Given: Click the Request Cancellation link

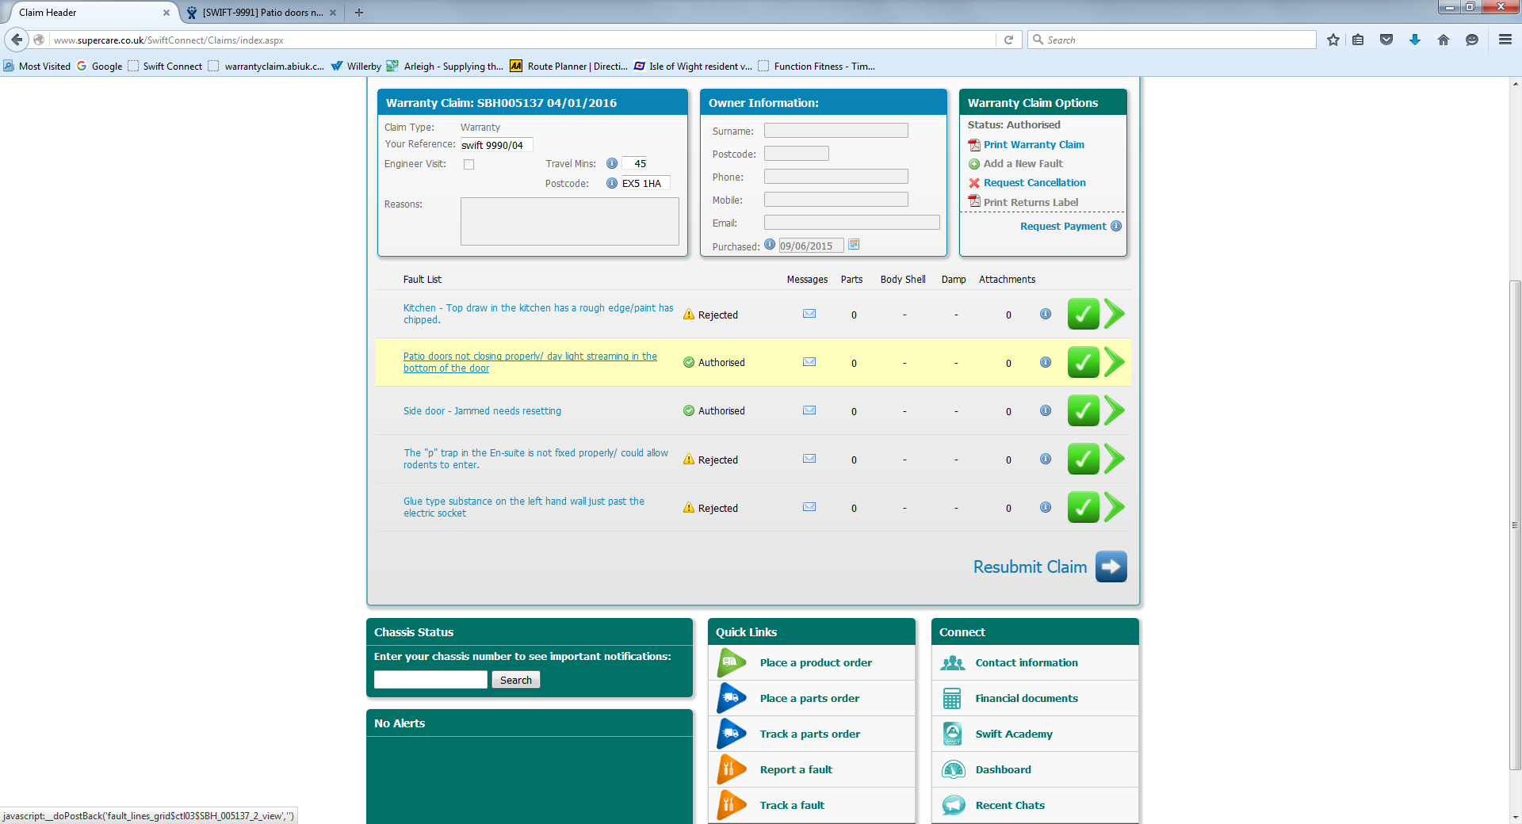Looking at the screenshot, I should 1034,182.
